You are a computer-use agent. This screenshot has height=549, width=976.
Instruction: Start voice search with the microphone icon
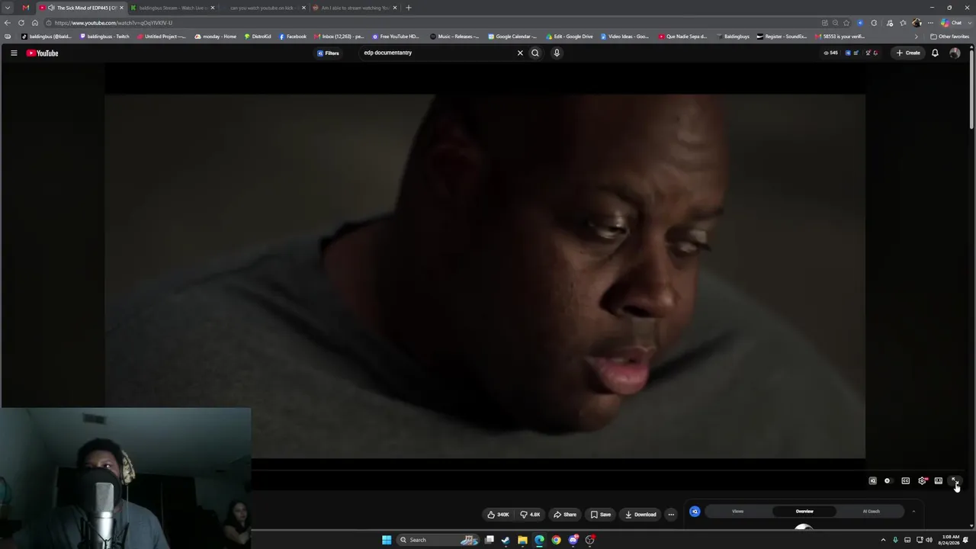click(557, 53)
